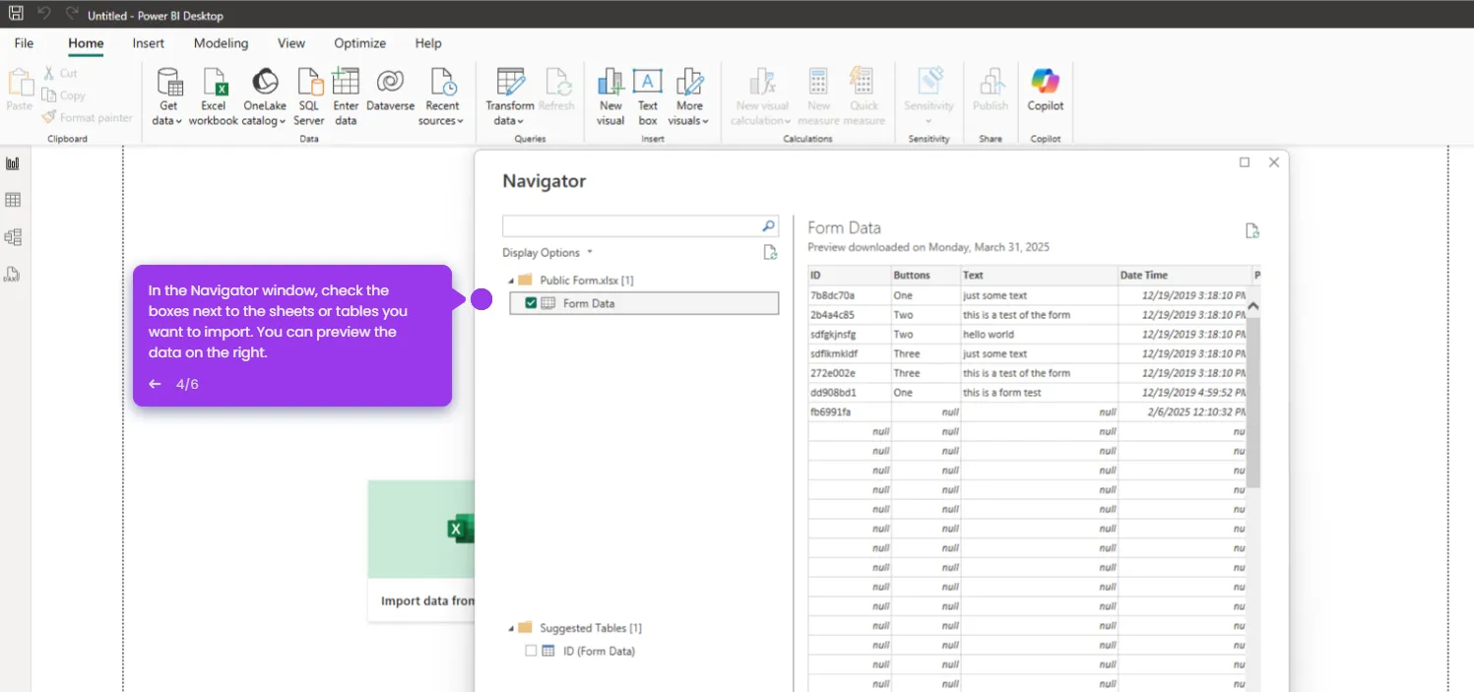Viewport: 1474px width, 692px height.
Task: Expand the Get data dropdown arrow
Action: 179,122
